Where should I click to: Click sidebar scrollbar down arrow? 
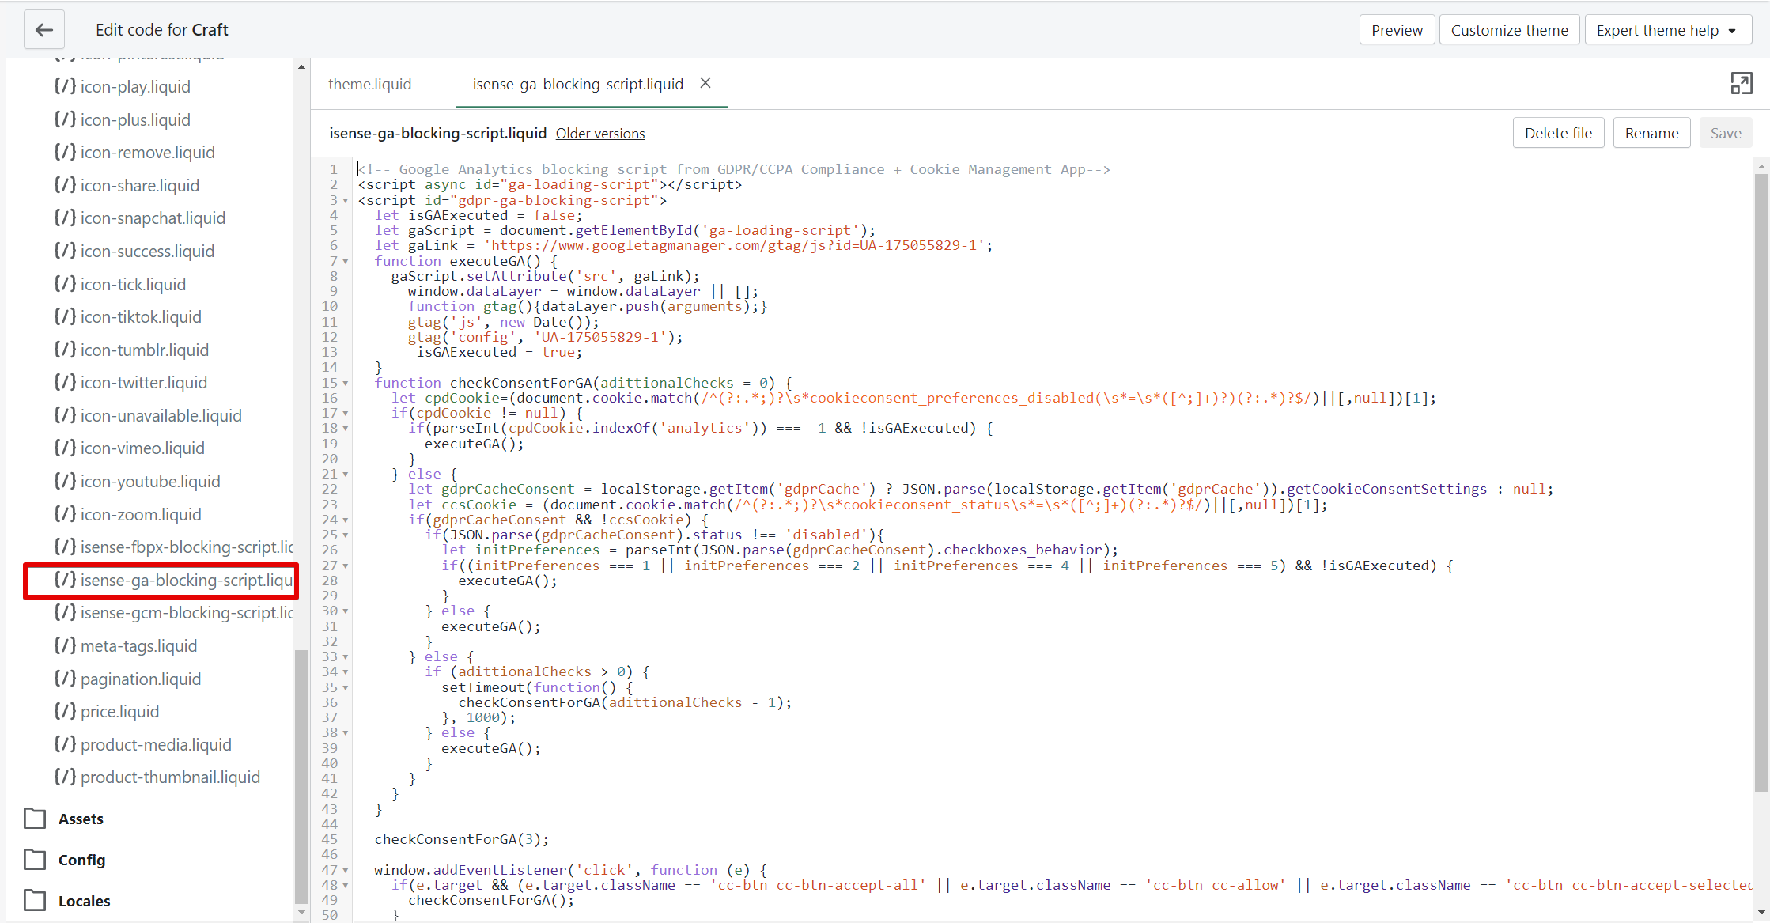coord(301,913)
